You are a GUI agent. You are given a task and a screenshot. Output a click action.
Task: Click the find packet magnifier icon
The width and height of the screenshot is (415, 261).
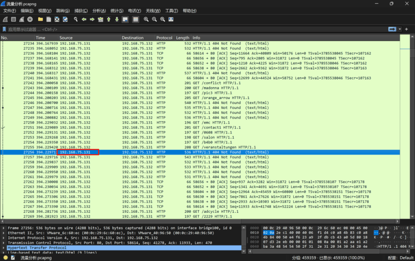pos(75,19)
